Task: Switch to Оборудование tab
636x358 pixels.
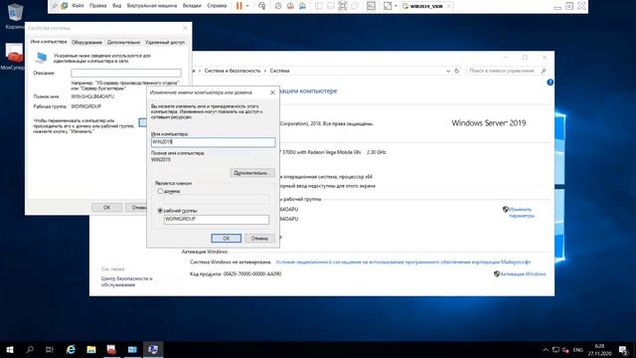Action: point(86,42)
